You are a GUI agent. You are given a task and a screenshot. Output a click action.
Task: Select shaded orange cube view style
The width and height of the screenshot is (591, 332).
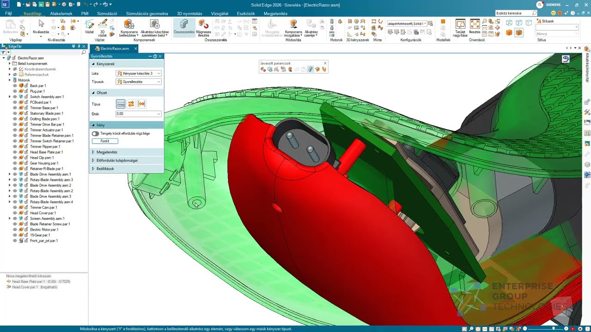coord(509,33)
